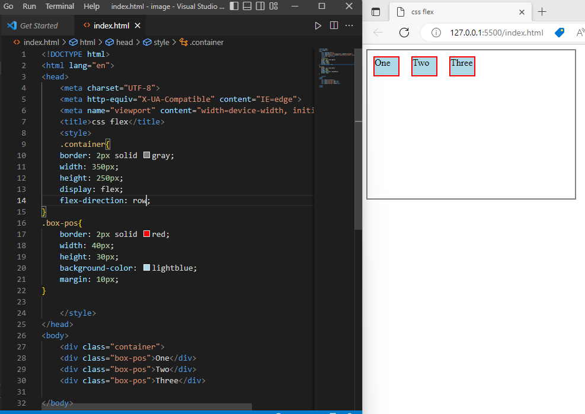Close the css flex browser tab
The height and width of the screenshot is (414, 585).
(x=522, y=12)
